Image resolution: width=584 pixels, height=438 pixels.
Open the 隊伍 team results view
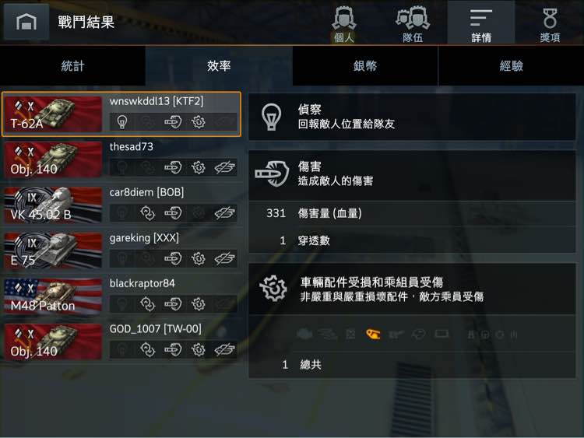coord(413,23)
